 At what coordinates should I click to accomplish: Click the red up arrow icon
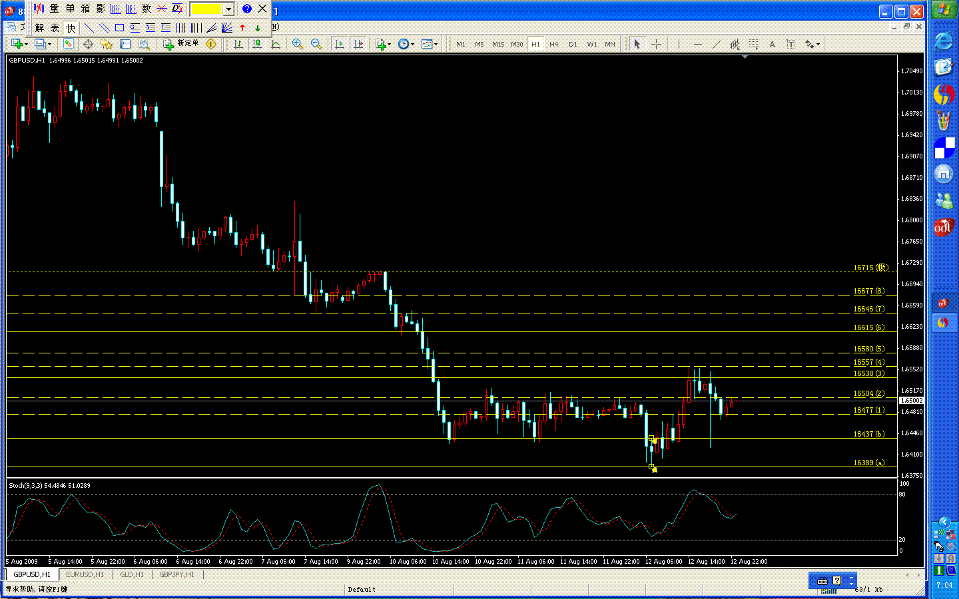tap(242, 28)
